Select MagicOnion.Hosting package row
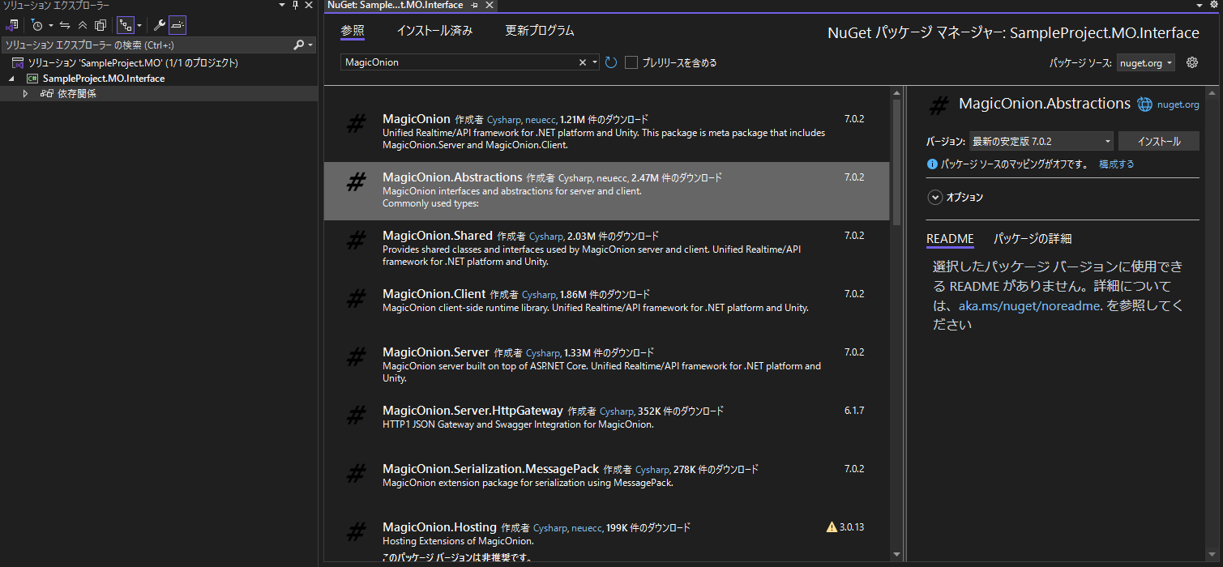This screenshot has width=1223, height=567. click(606, 537)
